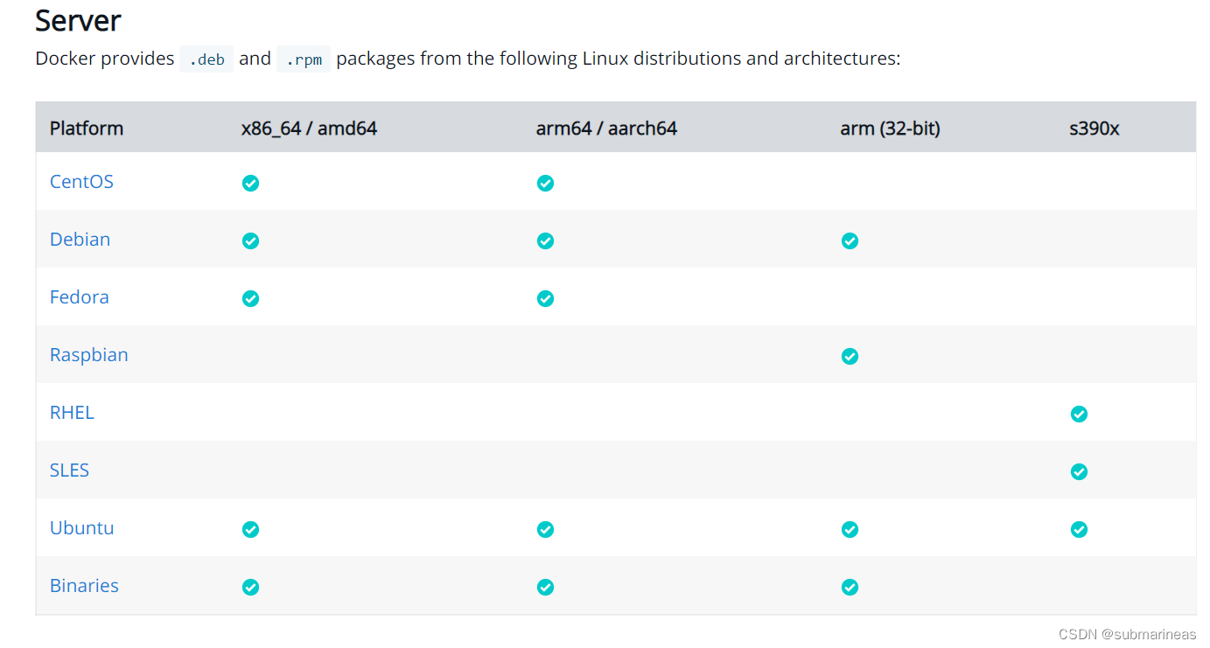The height and width of the screenshot is (648, 1210).
Task: Click the s390x column header
Action: pyautogui.click(x=1094, y=128)
